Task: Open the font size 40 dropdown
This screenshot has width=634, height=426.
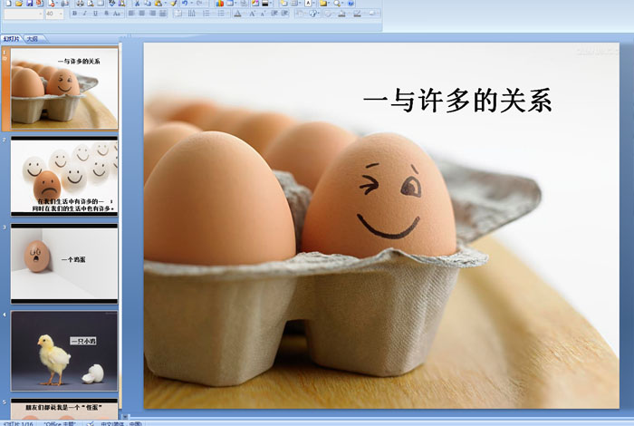Action: pos(54,14)
